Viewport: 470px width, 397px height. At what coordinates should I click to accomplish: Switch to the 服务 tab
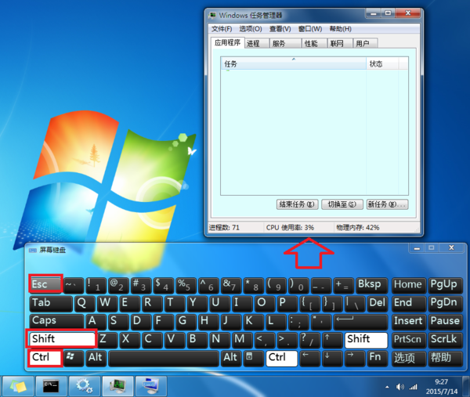(285, 43)
